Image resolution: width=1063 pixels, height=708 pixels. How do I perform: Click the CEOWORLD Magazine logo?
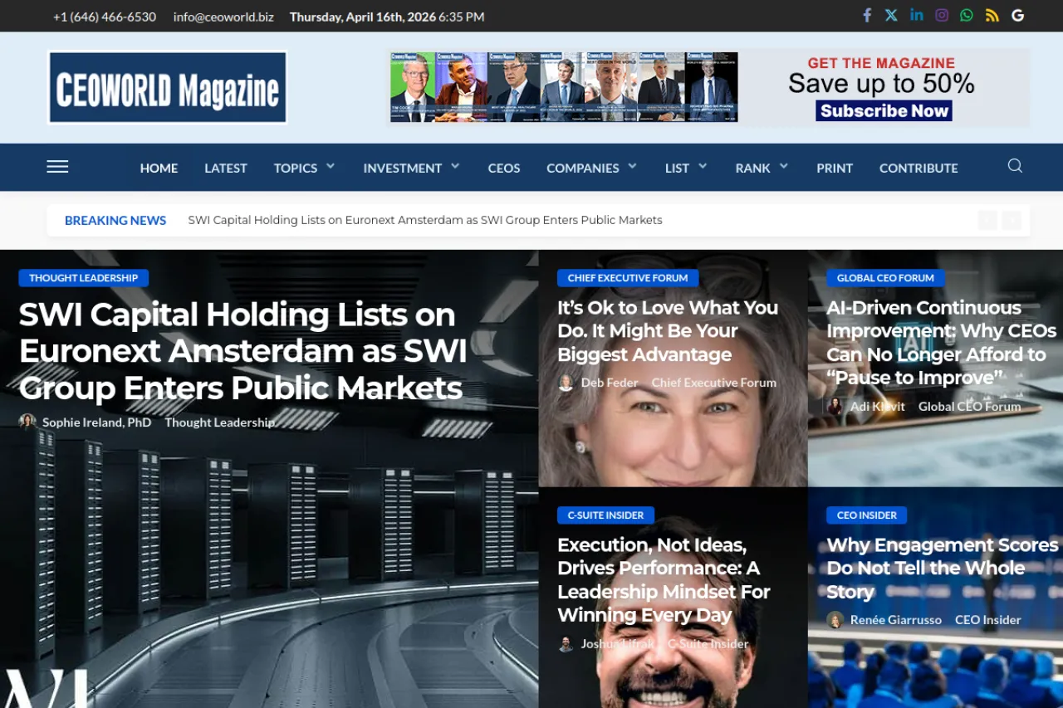pos(168,88)
